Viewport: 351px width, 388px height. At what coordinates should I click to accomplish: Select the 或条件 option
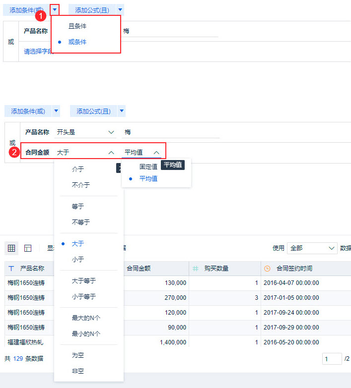pos(77,42)
